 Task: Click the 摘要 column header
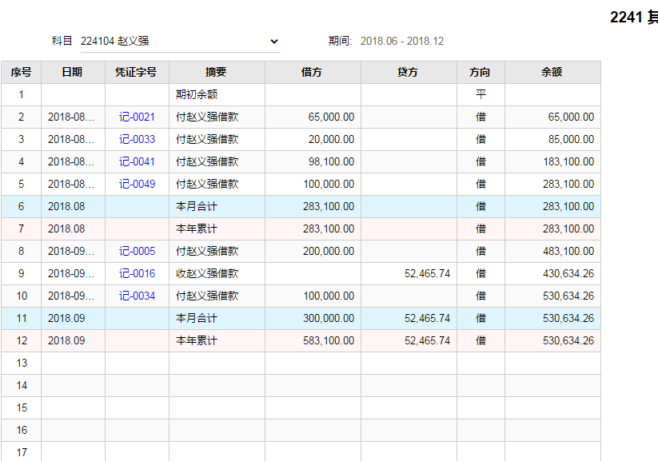coord(217,72)
